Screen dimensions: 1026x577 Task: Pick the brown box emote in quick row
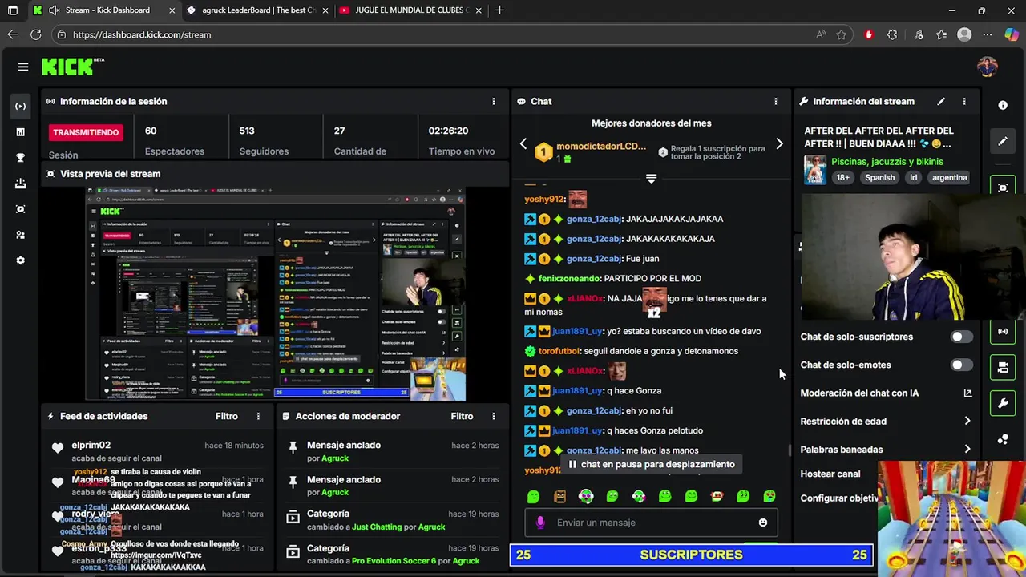[x=559, y=497]
